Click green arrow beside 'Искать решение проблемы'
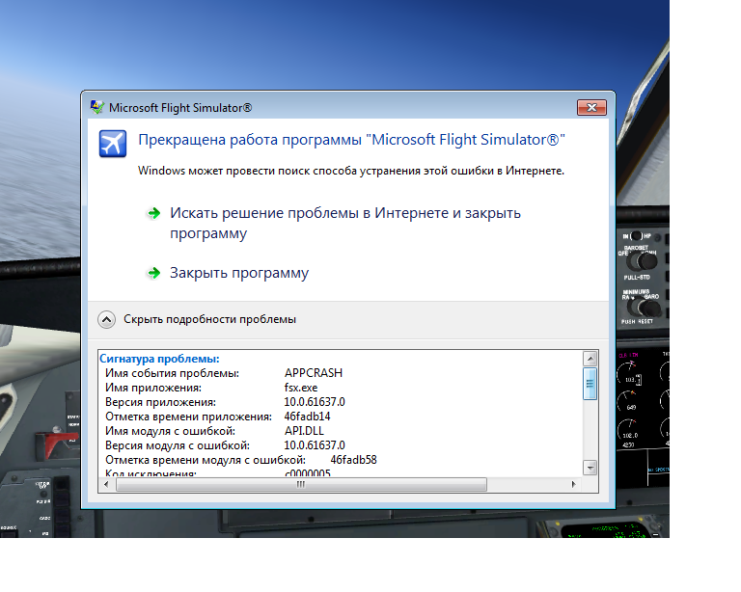 click(153, 213)
